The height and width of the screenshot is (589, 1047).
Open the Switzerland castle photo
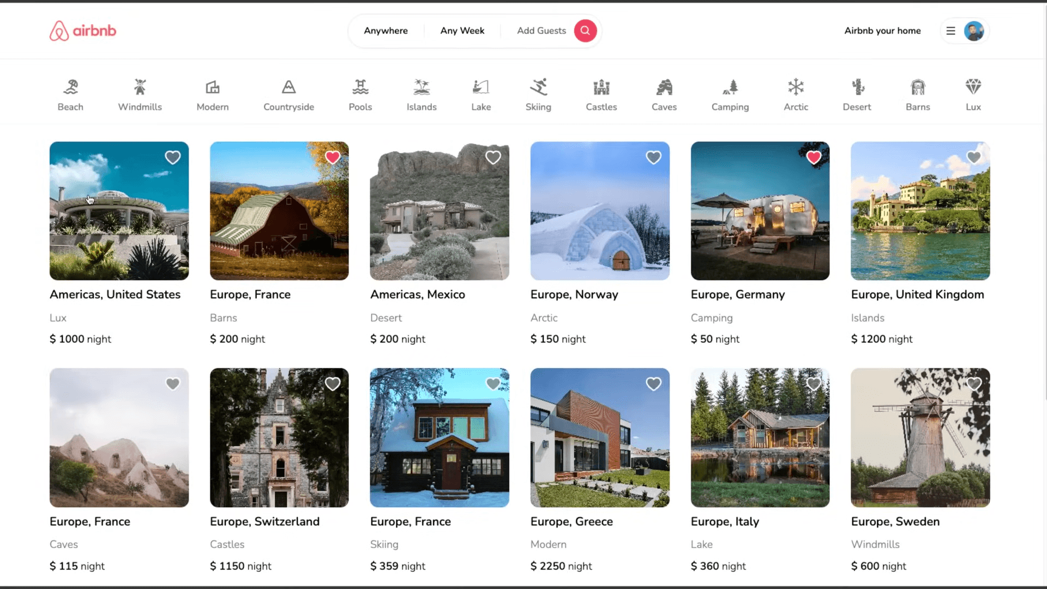pos(279,438)
